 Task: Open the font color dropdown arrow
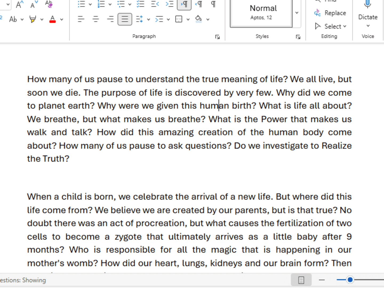62,19
